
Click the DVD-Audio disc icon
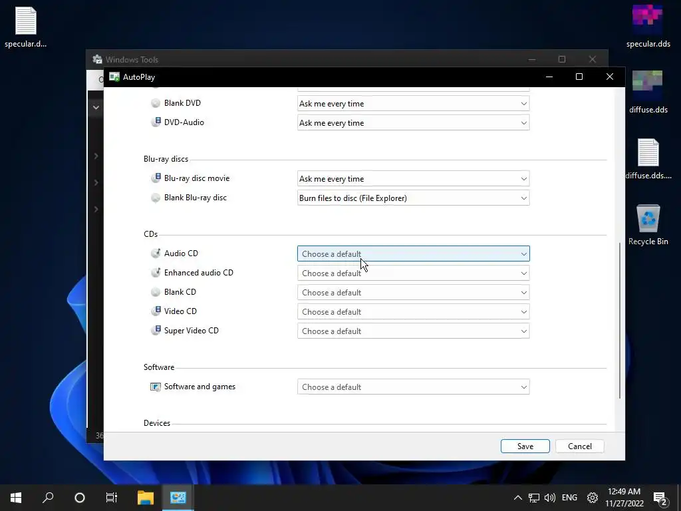156,122
